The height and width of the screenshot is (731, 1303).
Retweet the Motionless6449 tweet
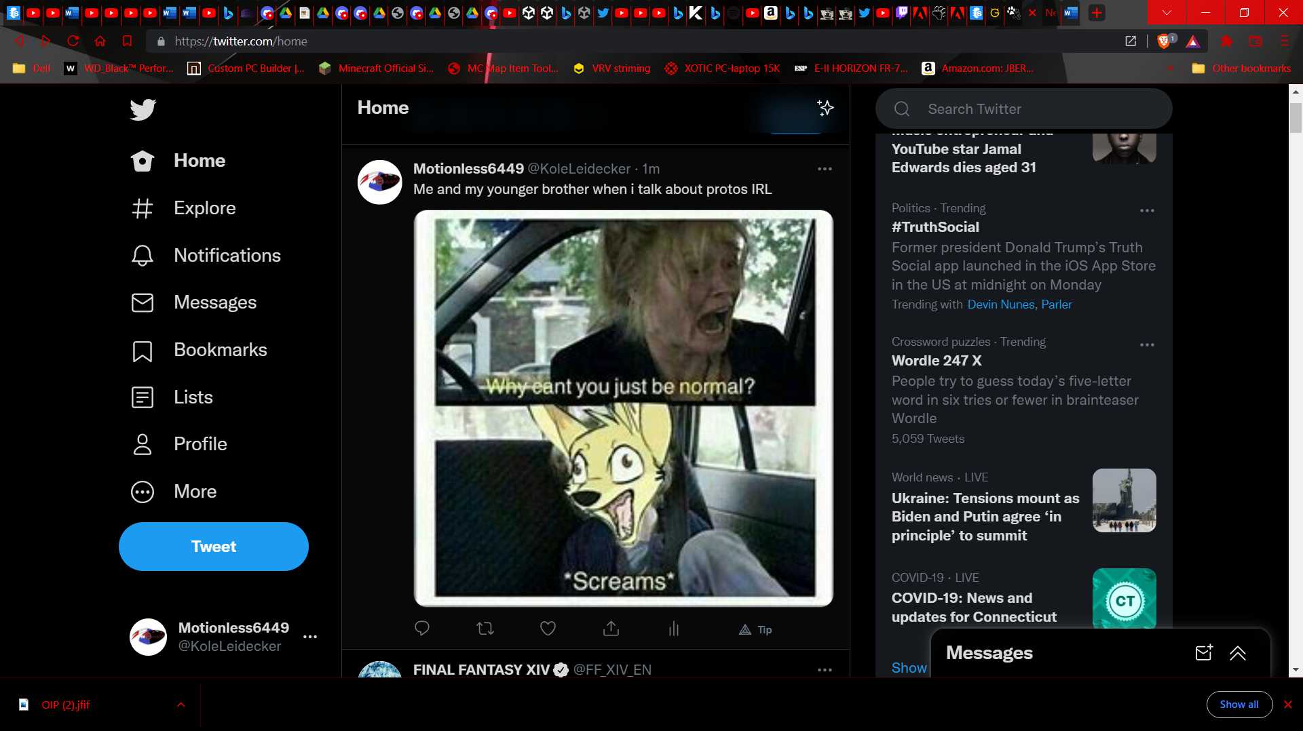[x=485, y=629]
